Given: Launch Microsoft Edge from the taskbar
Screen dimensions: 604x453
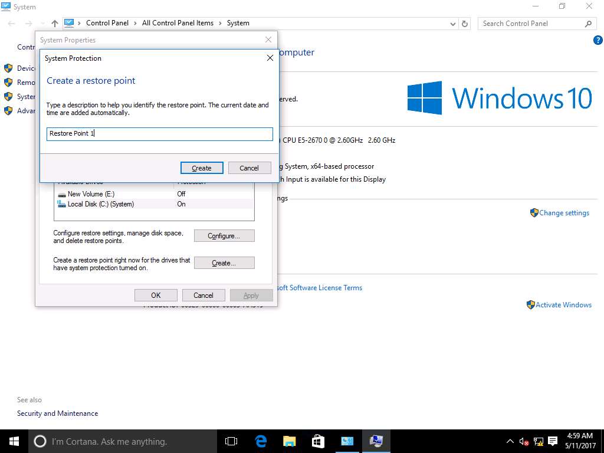Looking at the screenshot, I should (261, 441).
